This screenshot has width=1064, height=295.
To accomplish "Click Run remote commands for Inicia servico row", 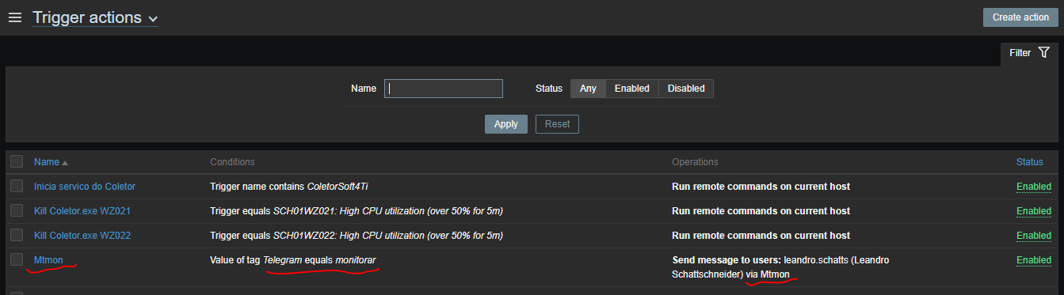I will [x=761, y=187].
